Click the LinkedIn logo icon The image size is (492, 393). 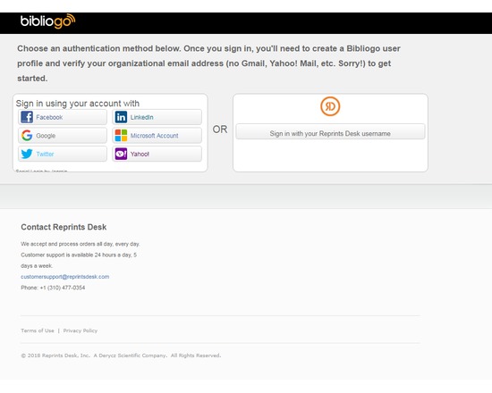click(121, 117)
